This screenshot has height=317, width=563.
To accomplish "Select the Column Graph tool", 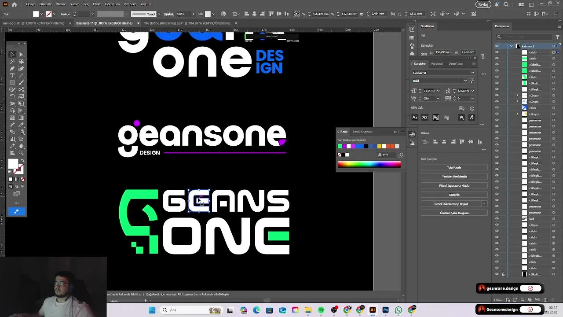I will [12, 139].
